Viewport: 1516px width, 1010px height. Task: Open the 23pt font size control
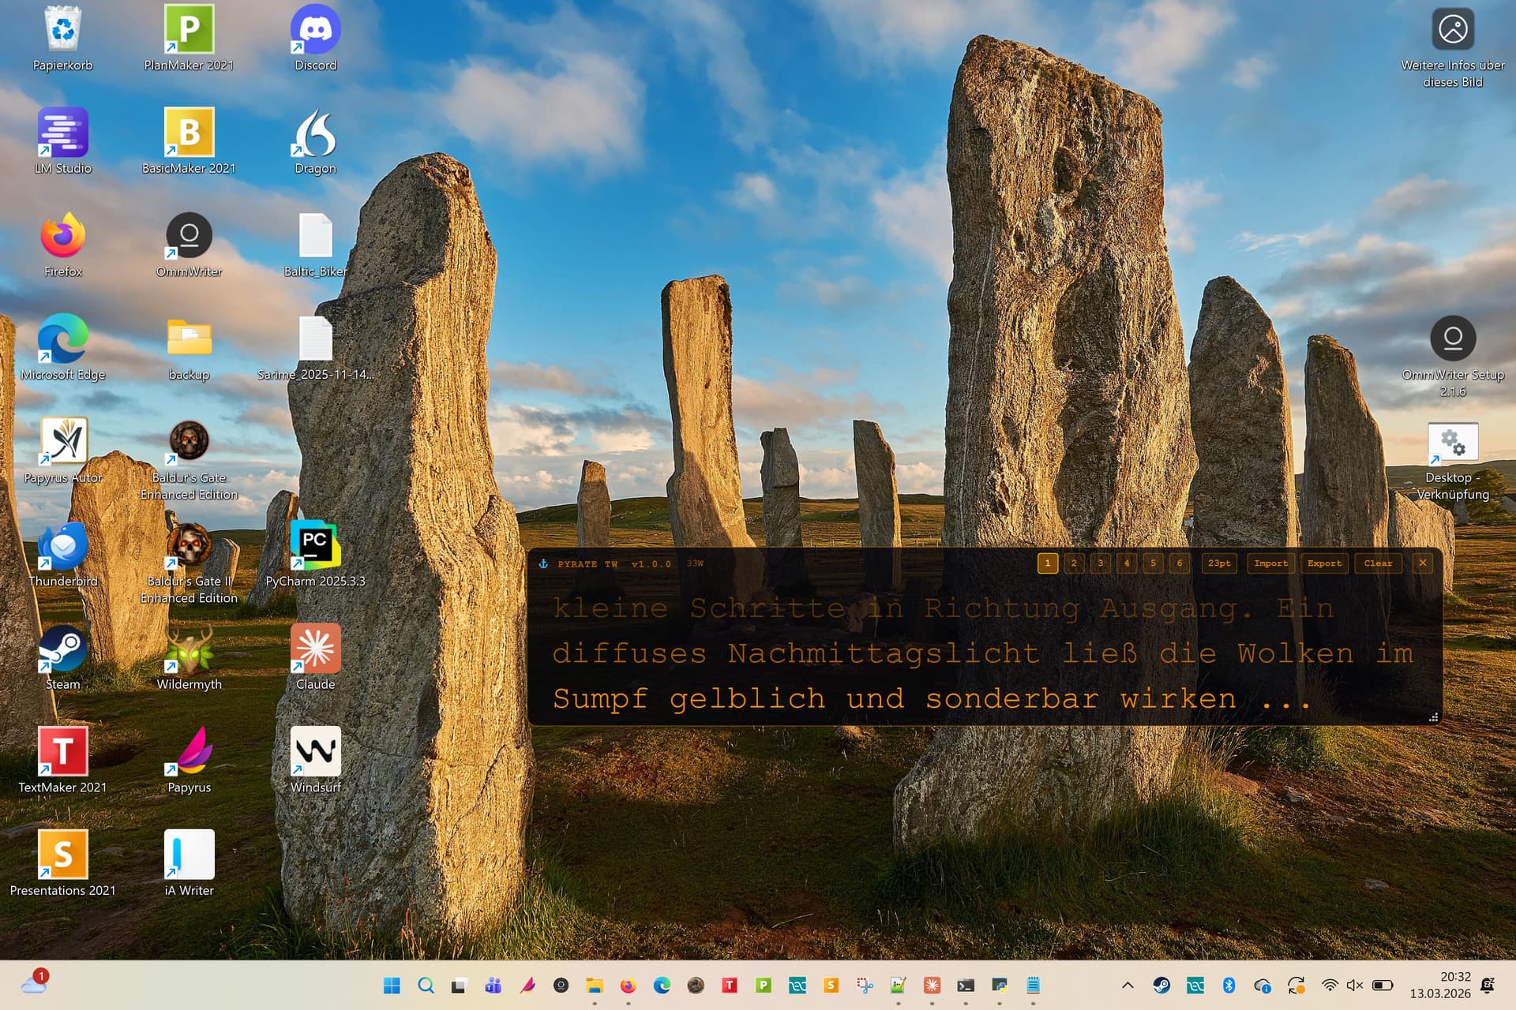coord(1218,563)
